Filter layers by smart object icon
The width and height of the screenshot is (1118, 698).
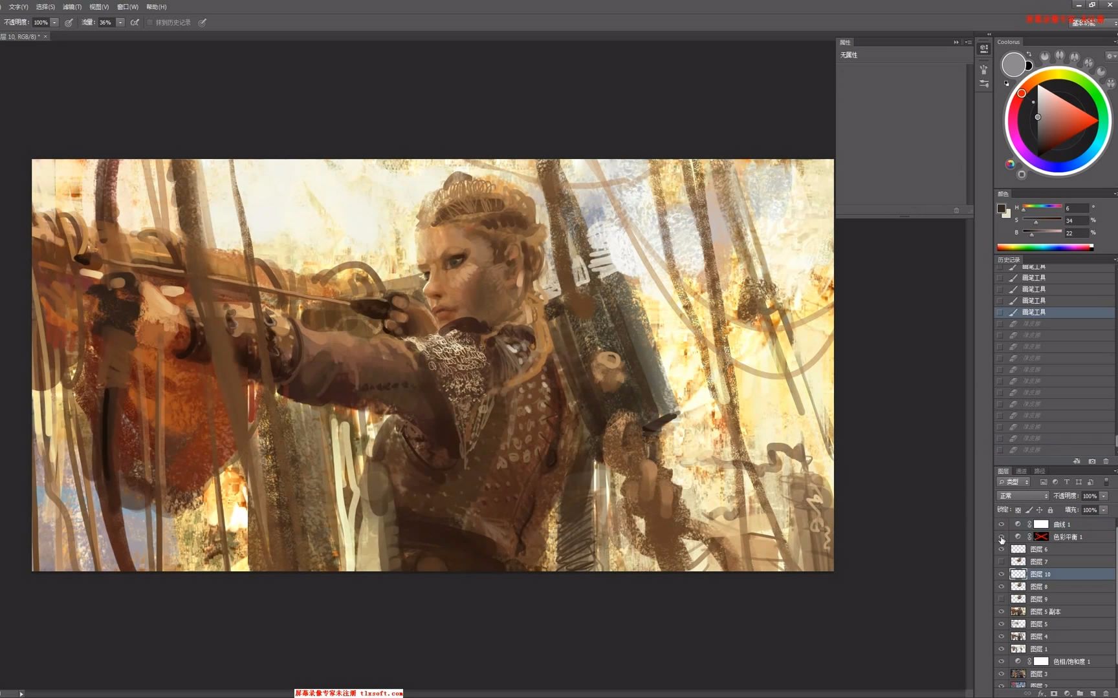1090,482
